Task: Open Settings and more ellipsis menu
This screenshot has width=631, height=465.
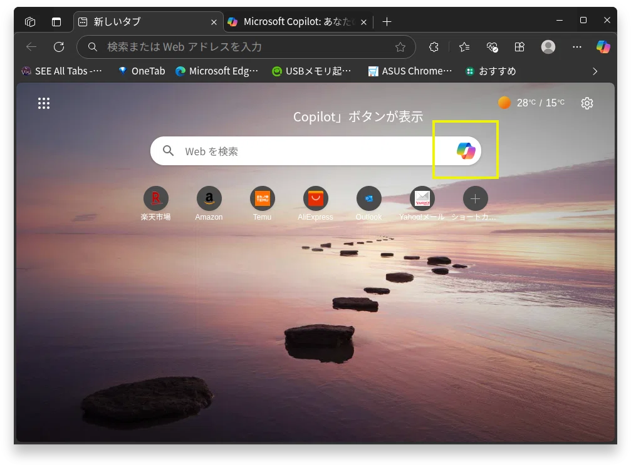Action: coord(576,47)
